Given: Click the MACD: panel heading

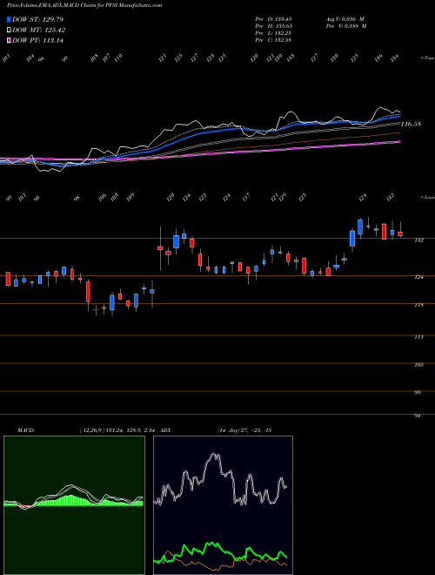Looking at the screenshot, I should (25, 430).
